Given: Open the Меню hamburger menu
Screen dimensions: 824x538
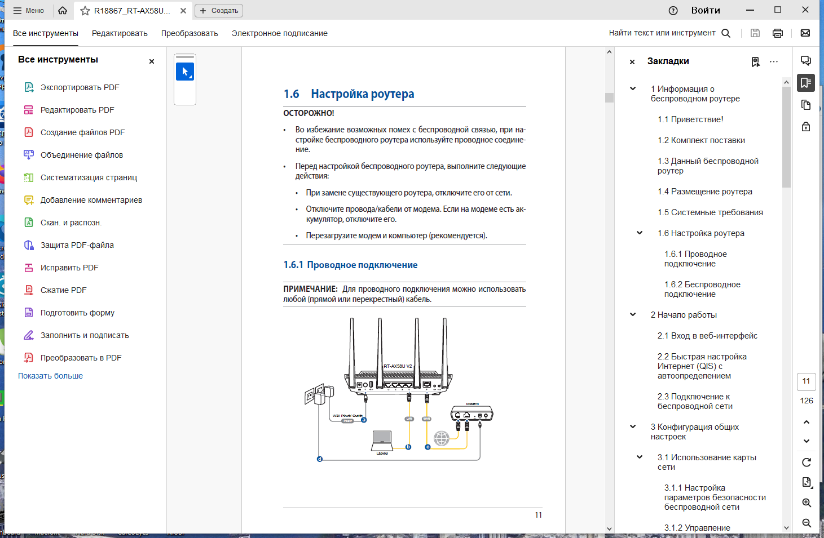Looking at the screenshot, I should (x=28, y=11).
